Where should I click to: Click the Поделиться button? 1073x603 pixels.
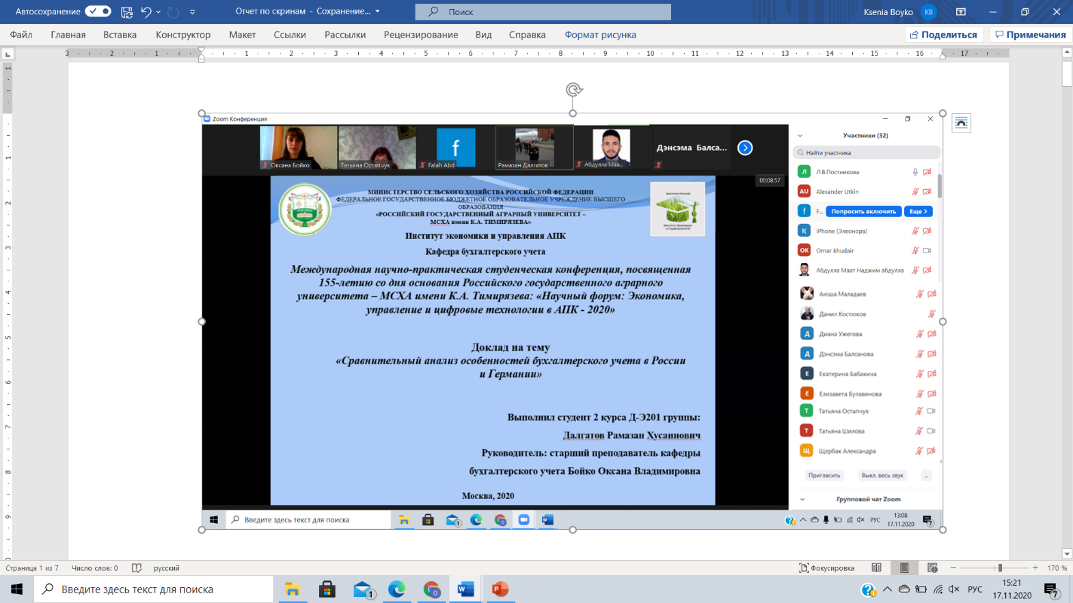[943, 35]
